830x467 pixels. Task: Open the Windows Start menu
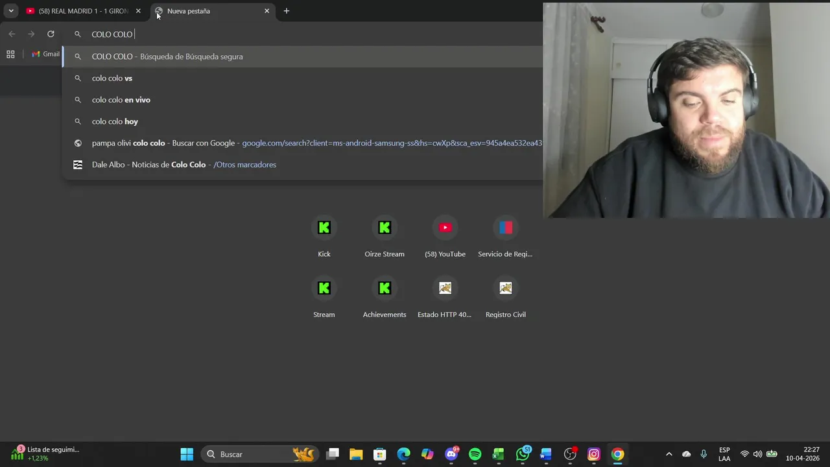point(187,454)
